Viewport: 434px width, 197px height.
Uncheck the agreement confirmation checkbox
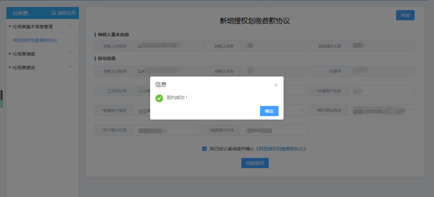204,148
